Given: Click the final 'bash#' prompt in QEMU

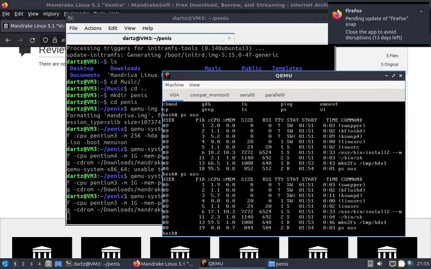Looking at the screenshot, I should [x=170, y=233].
